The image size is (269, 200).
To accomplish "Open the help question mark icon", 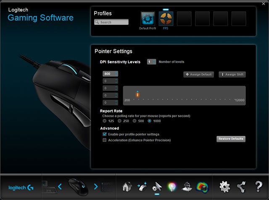I will point(258,186).
